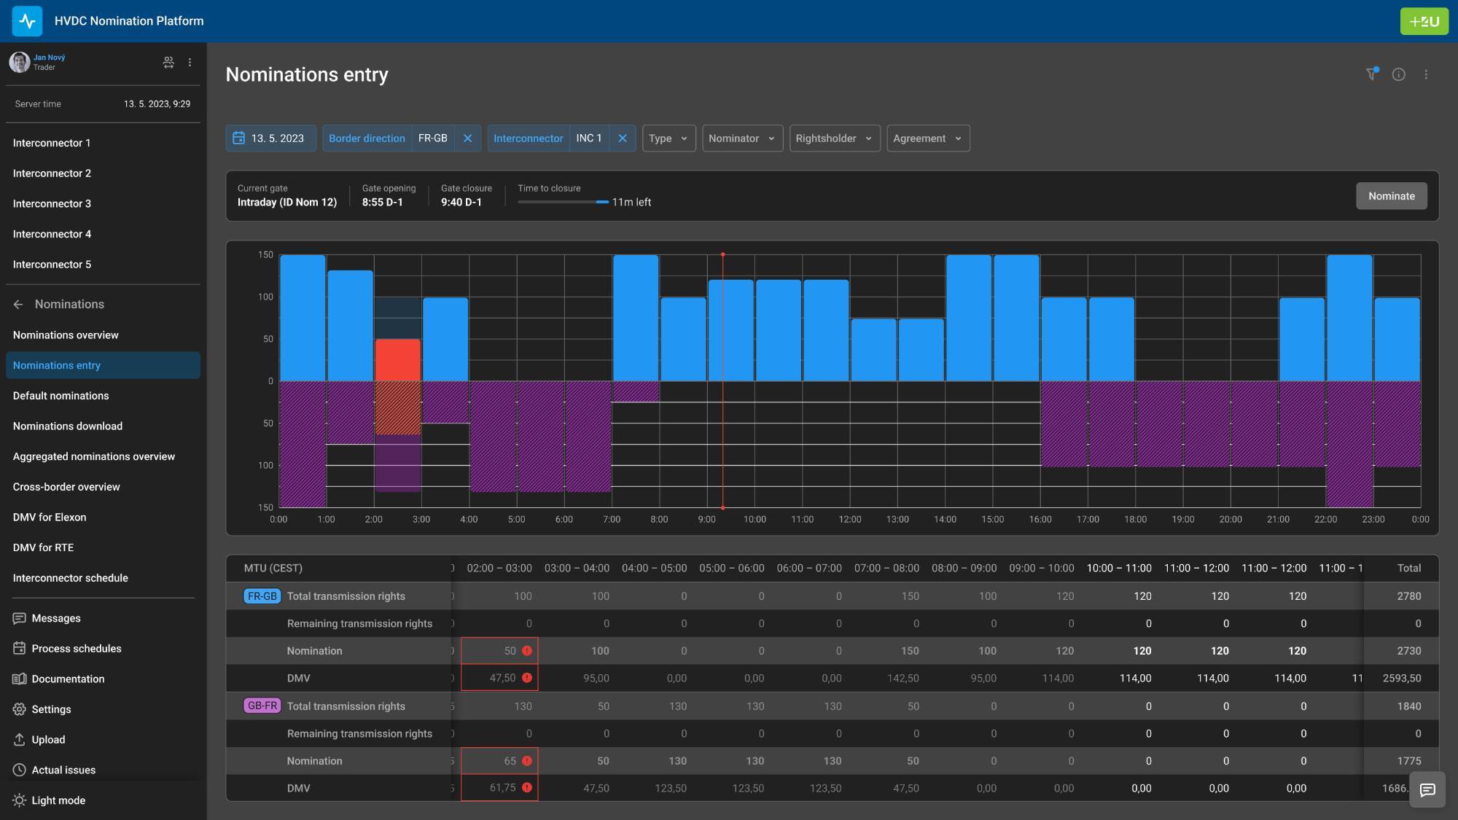Click the HVDC pulse logo icon

pos(27,20)
